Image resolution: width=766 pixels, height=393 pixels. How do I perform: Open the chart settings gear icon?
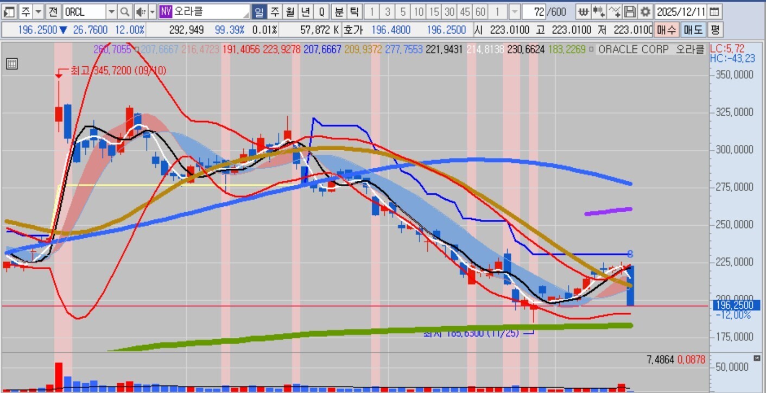(x=645, y=11)
